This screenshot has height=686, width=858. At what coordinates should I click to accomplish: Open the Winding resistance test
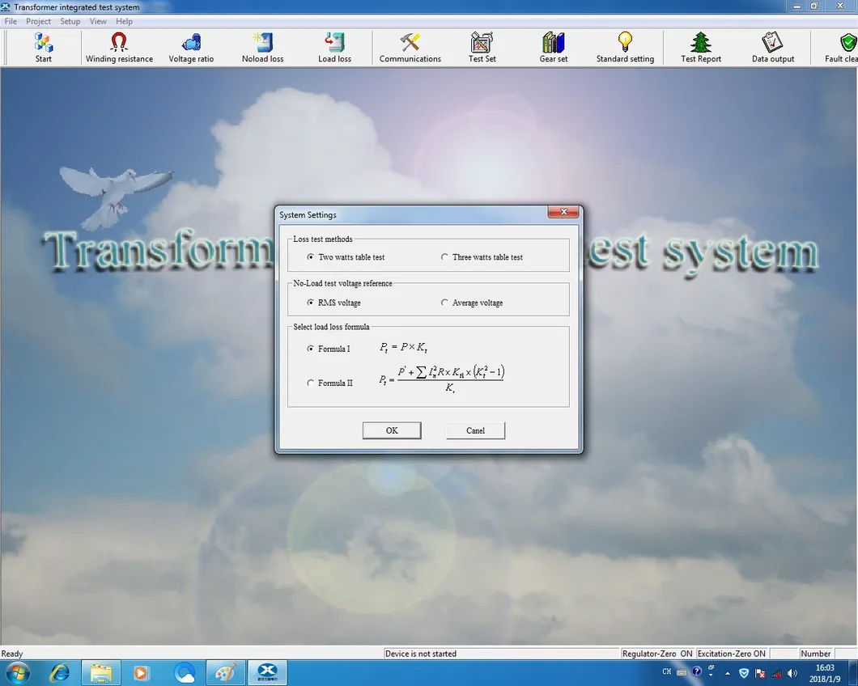tap(119, 47)
